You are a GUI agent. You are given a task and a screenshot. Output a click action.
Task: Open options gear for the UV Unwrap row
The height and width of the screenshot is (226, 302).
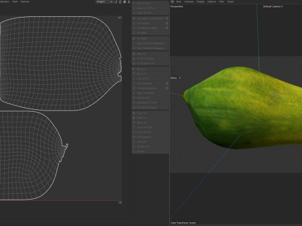click(x=167, y=23)
